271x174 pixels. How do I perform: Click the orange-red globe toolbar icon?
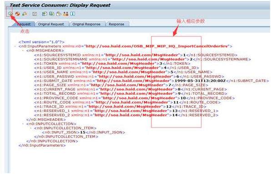[17, 14]
